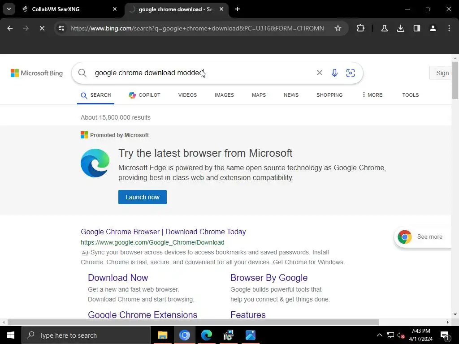Screen dimensions: 459x344
Task: Go back to the previous page
Action: [10, 28]
